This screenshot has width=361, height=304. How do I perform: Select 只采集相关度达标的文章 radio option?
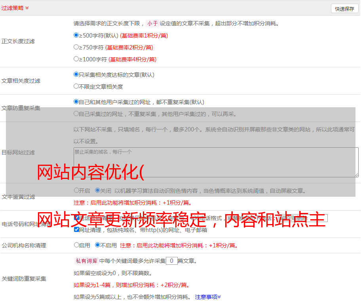(76, 74)
